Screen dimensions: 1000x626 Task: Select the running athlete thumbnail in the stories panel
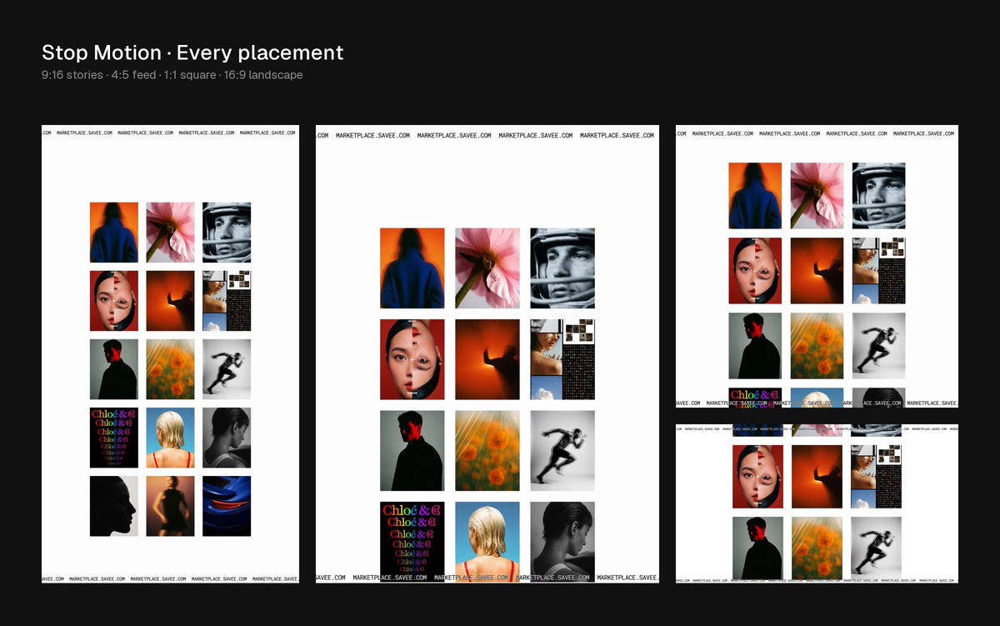coord(227,369)
